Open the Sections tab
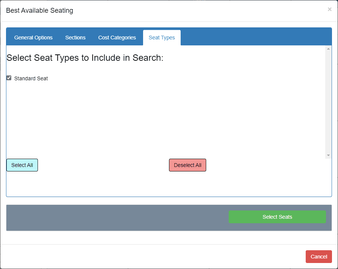 point(75,38)
